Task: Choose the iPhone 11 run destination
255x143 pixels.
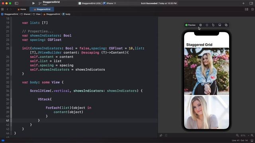Action: coord(110,3)
